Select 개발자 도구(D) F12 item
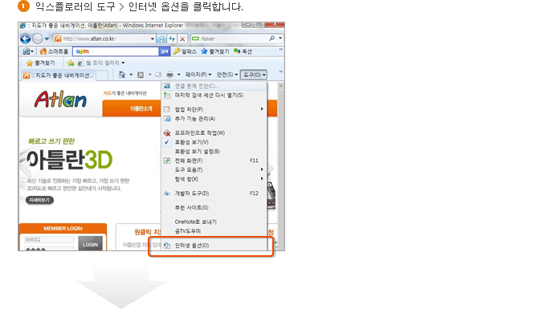This screenshot has height=309, width=559. click(214, 193)
